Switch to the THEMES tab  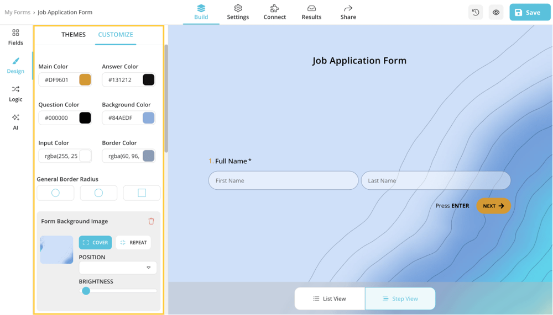[x=74, y=35]
